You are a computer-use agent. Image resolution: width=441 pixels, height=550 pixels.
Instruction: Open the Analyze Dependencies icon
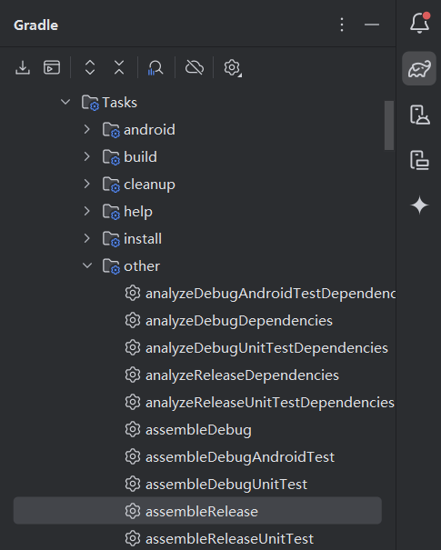coord(155,67)
